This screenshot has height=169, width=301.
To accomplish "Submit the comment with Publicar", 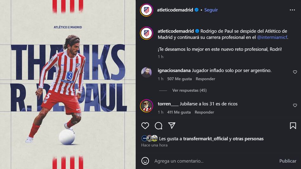I will click(x=288, y=161).
